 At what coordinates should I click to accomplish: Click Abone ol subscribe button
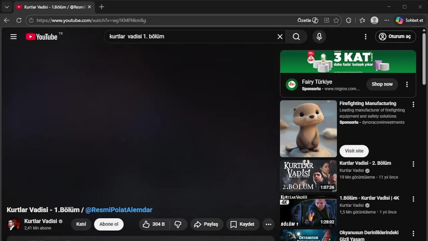[109, 224]
